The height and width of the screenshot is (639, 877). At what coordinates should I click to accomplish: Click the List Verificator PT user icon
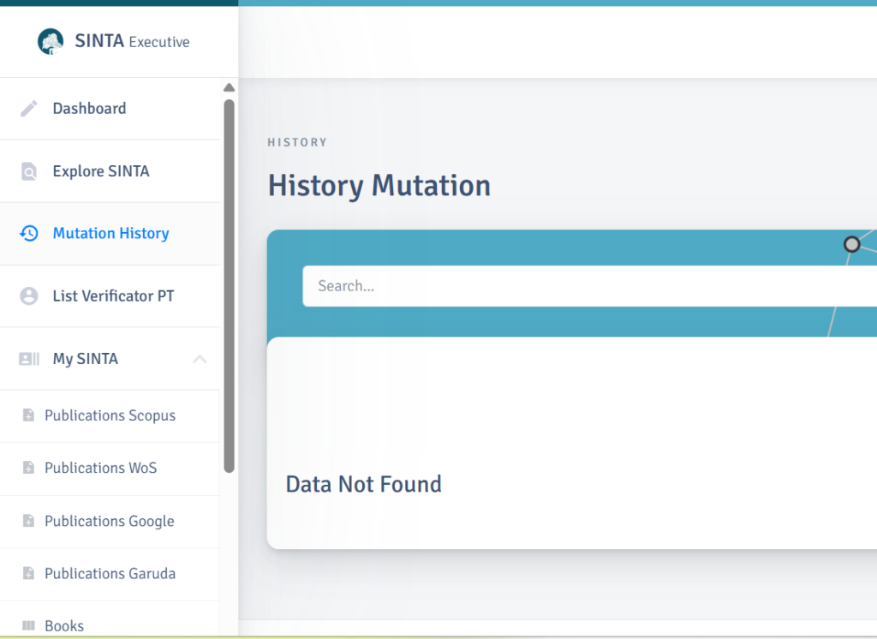pos(28,296)
